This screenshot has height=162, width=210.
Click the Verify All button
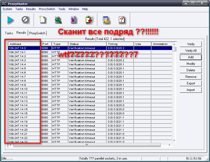[191, 51]
